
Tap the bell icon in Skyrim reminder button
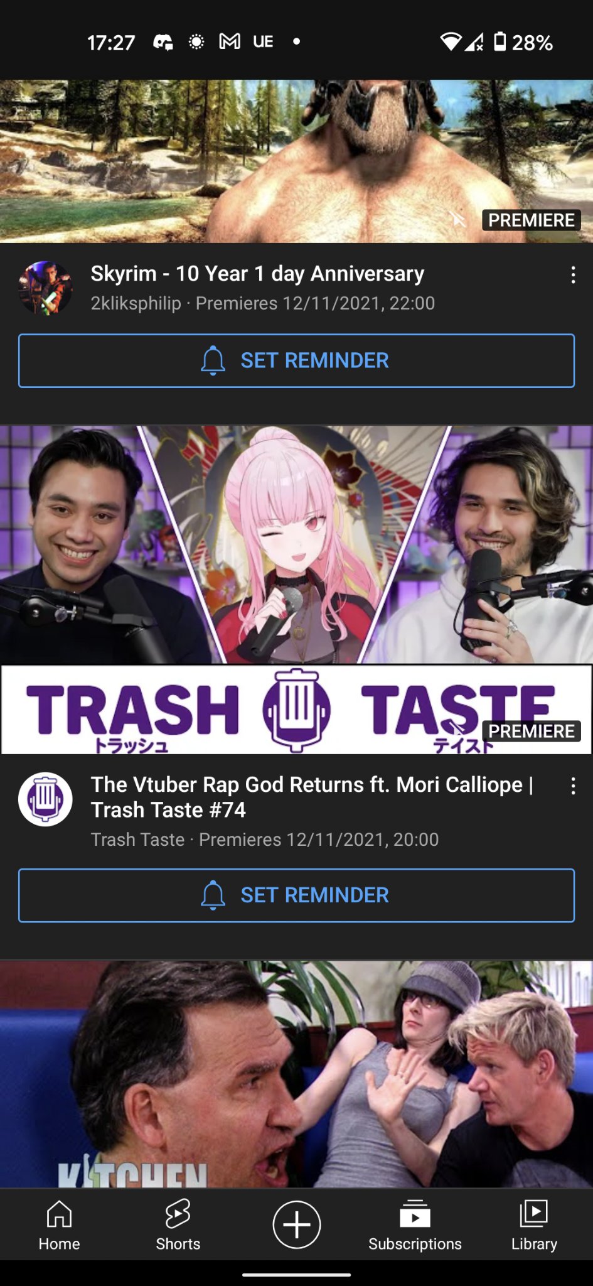(213, 360)
